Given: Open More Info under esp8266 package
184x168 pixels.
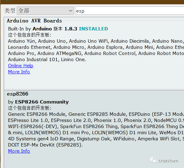Looking at the screenshot, I should pyautogui.click(x=19, y=151).
